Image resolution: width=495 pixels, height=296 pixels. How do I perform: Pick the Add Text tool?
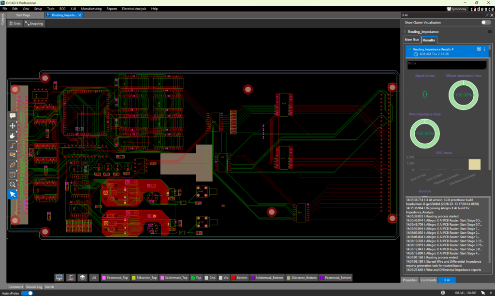pyautogui.click(x=13, y=175)
